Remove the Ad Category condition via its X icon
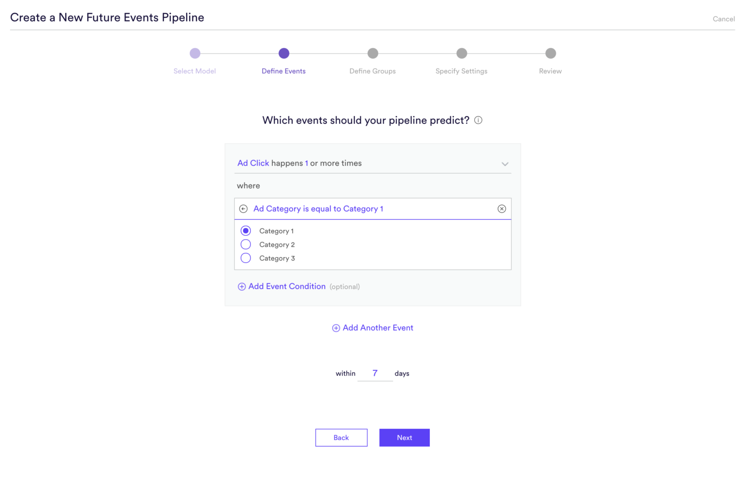 (x=501, y=209)
